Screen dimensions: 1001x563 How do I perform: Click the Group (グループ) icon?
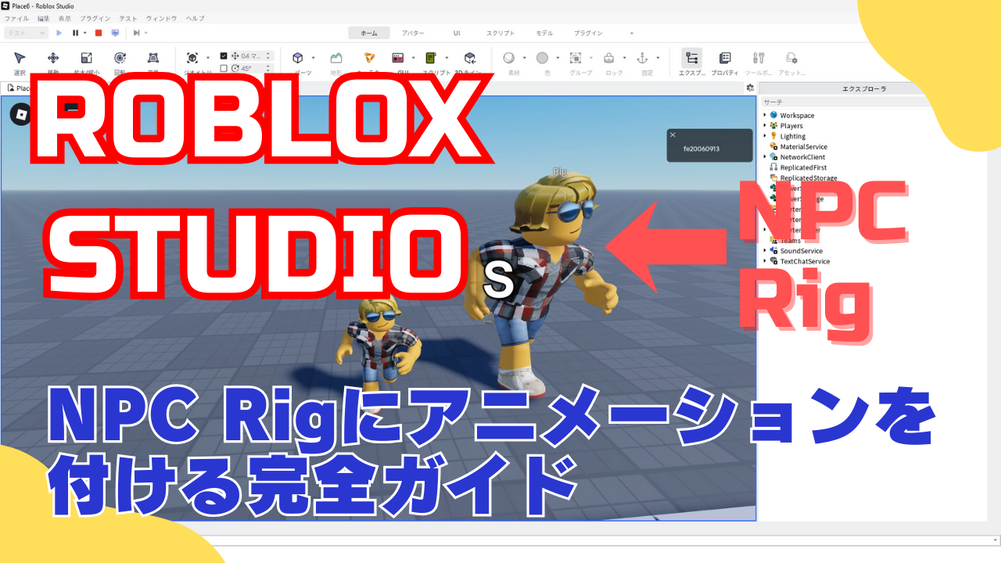click(x=576, y=58)
